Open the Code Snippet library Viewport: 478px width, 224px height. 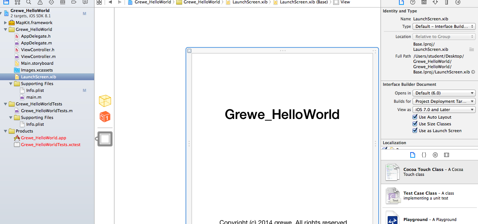pos(424,155)
